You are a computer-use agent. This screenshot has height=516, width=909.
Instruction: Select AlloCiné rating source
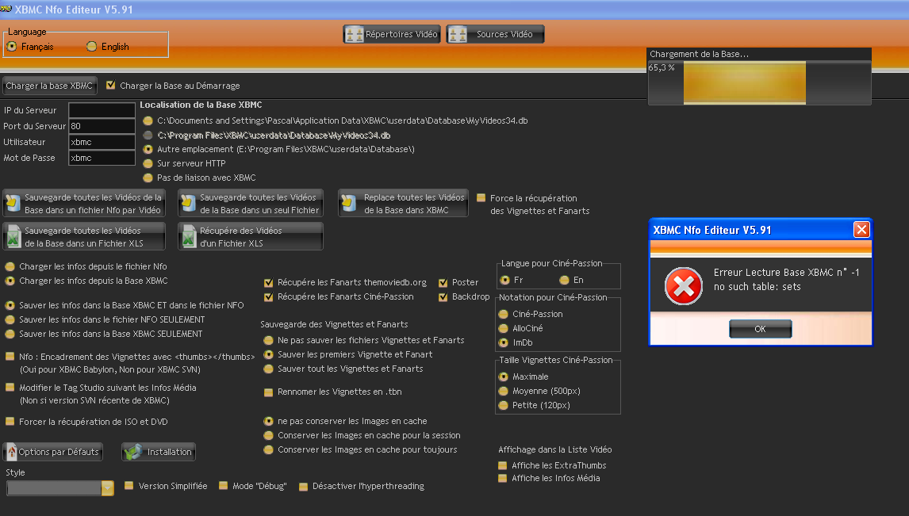tap(503, 328)
